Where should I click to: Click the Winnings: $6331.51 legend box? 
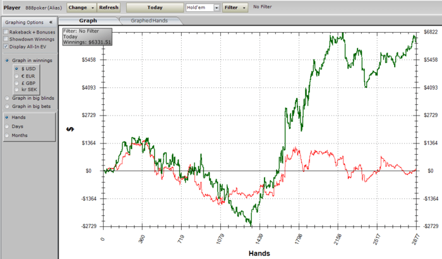(x=87, y=37)
